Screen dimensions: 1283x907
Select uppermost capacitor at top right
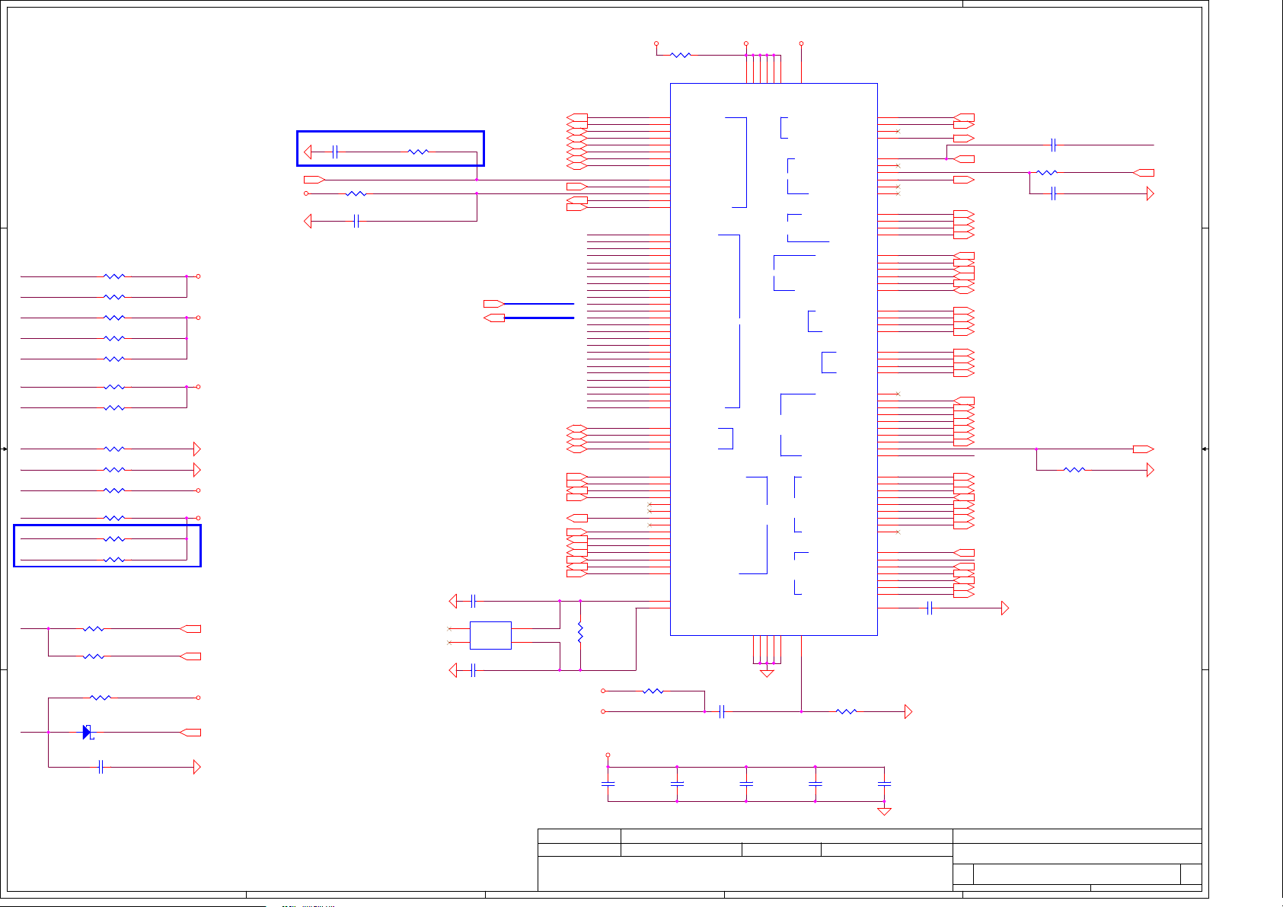click(1053, 145)
